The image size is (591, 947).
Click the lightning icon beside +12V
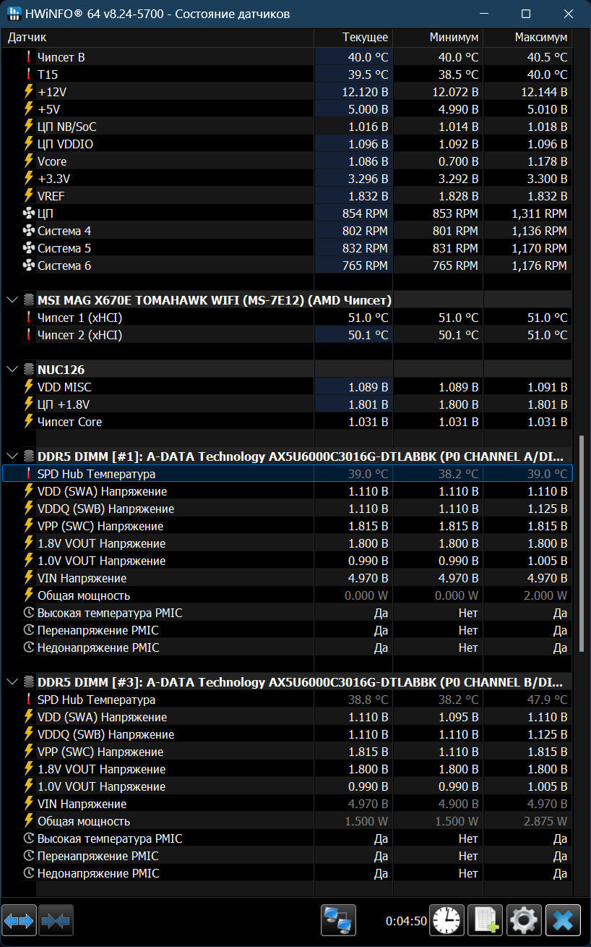[x=29, y=91]
